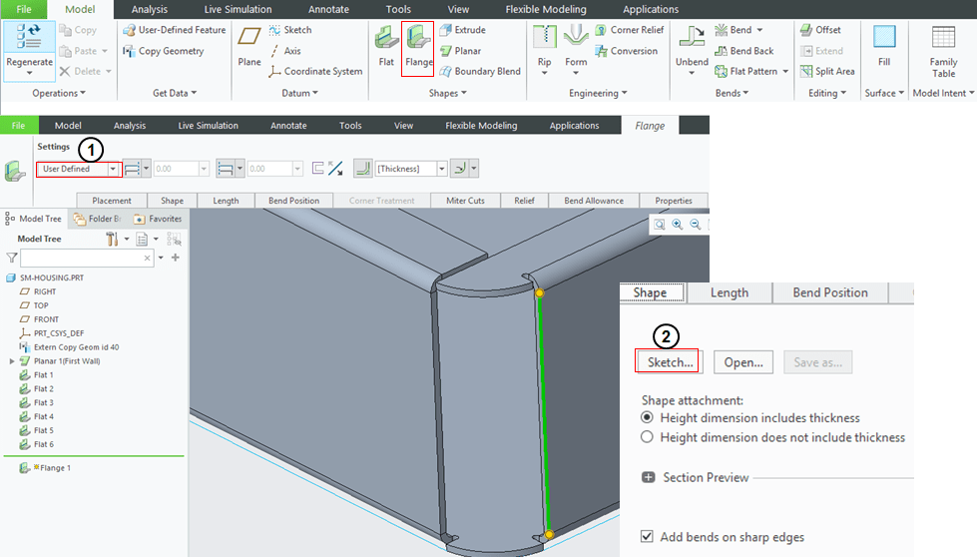The height and width of the screenshot is (557, 977).
Task: Select Height dimension does not include thickness
Action: 648,437
